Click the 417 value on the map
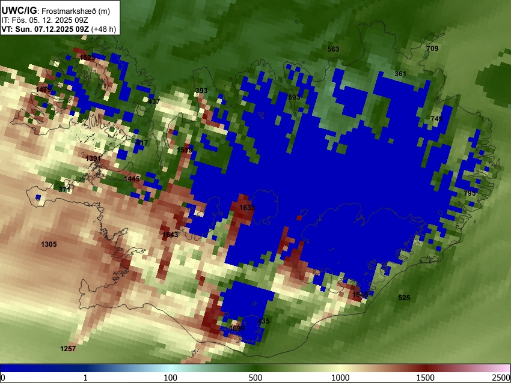The width and height of the screenshot is (511, 383). (x=142, y=142)
